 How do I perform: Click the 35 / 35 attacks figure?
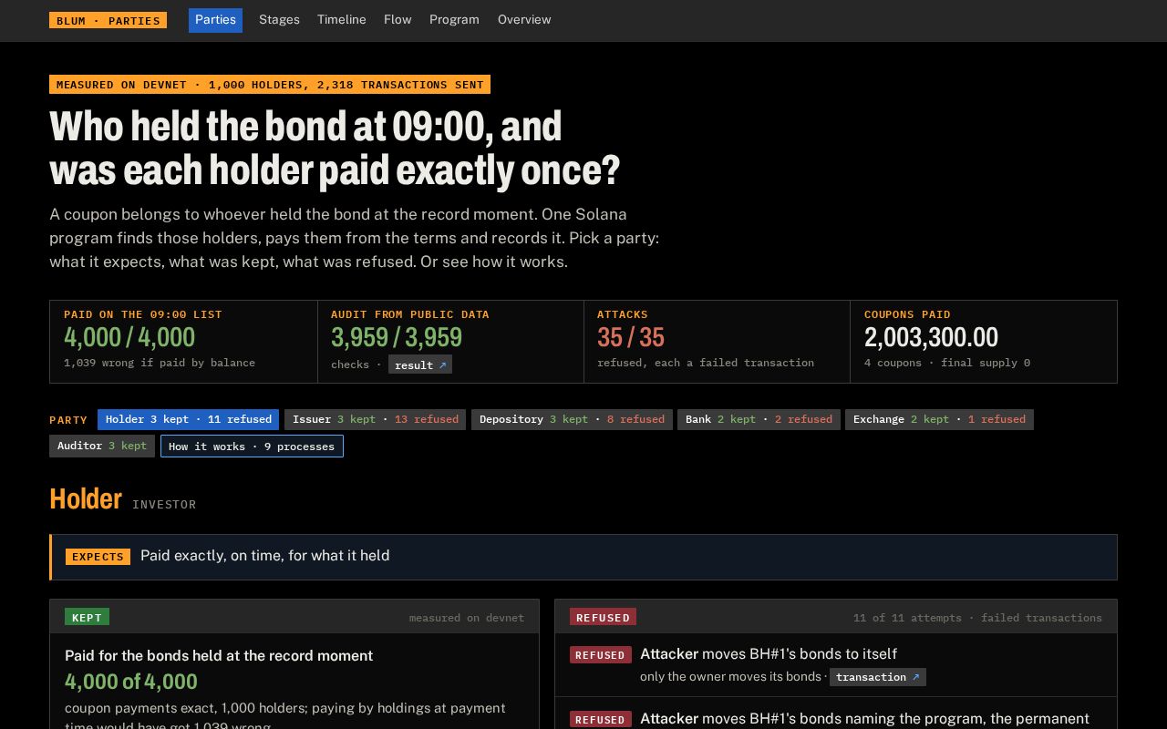(631, 337)
